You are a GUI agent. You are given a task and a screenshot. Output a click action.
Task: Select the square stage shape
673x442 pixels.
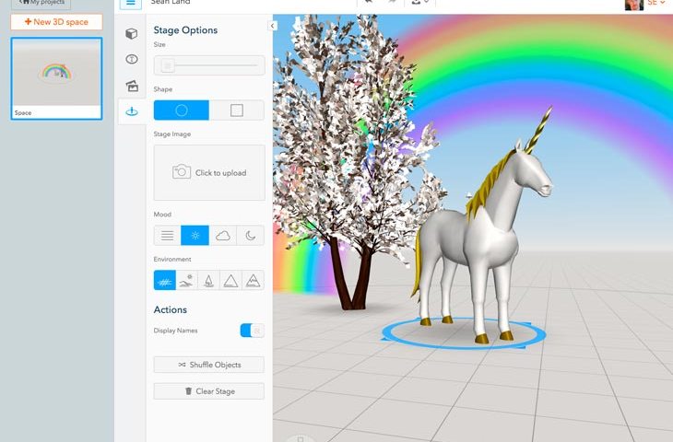click(236, 110)
